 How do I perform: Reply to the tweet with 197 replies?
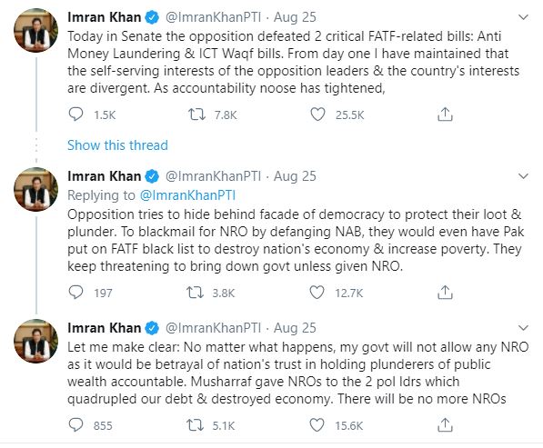(75, 293)
